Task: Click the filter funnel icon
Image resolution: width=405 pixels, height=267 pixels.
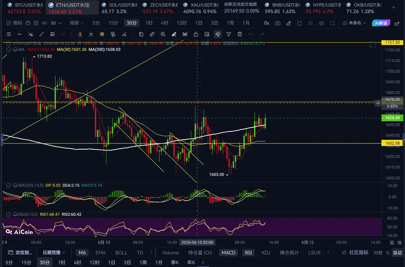Action: pyautogui.click(x=229, y=34)
